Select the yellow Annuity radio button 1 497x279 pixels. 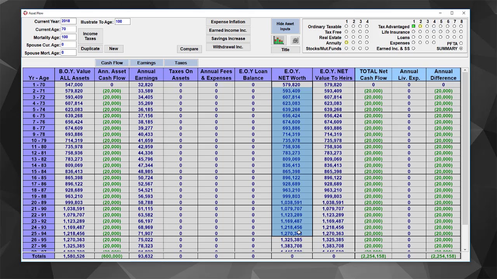(x=346, y=43)
